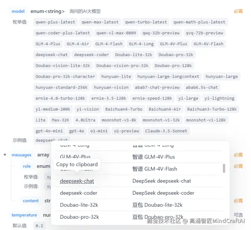251x230 pixels.
Task: Click the Doubao-pro-128k enum tag
Action: (x=173, y=66)
